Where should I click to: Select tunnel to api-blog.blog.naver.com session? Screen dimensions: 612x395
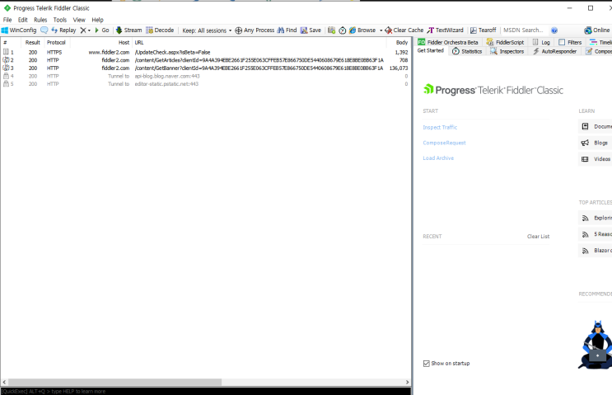206,76
